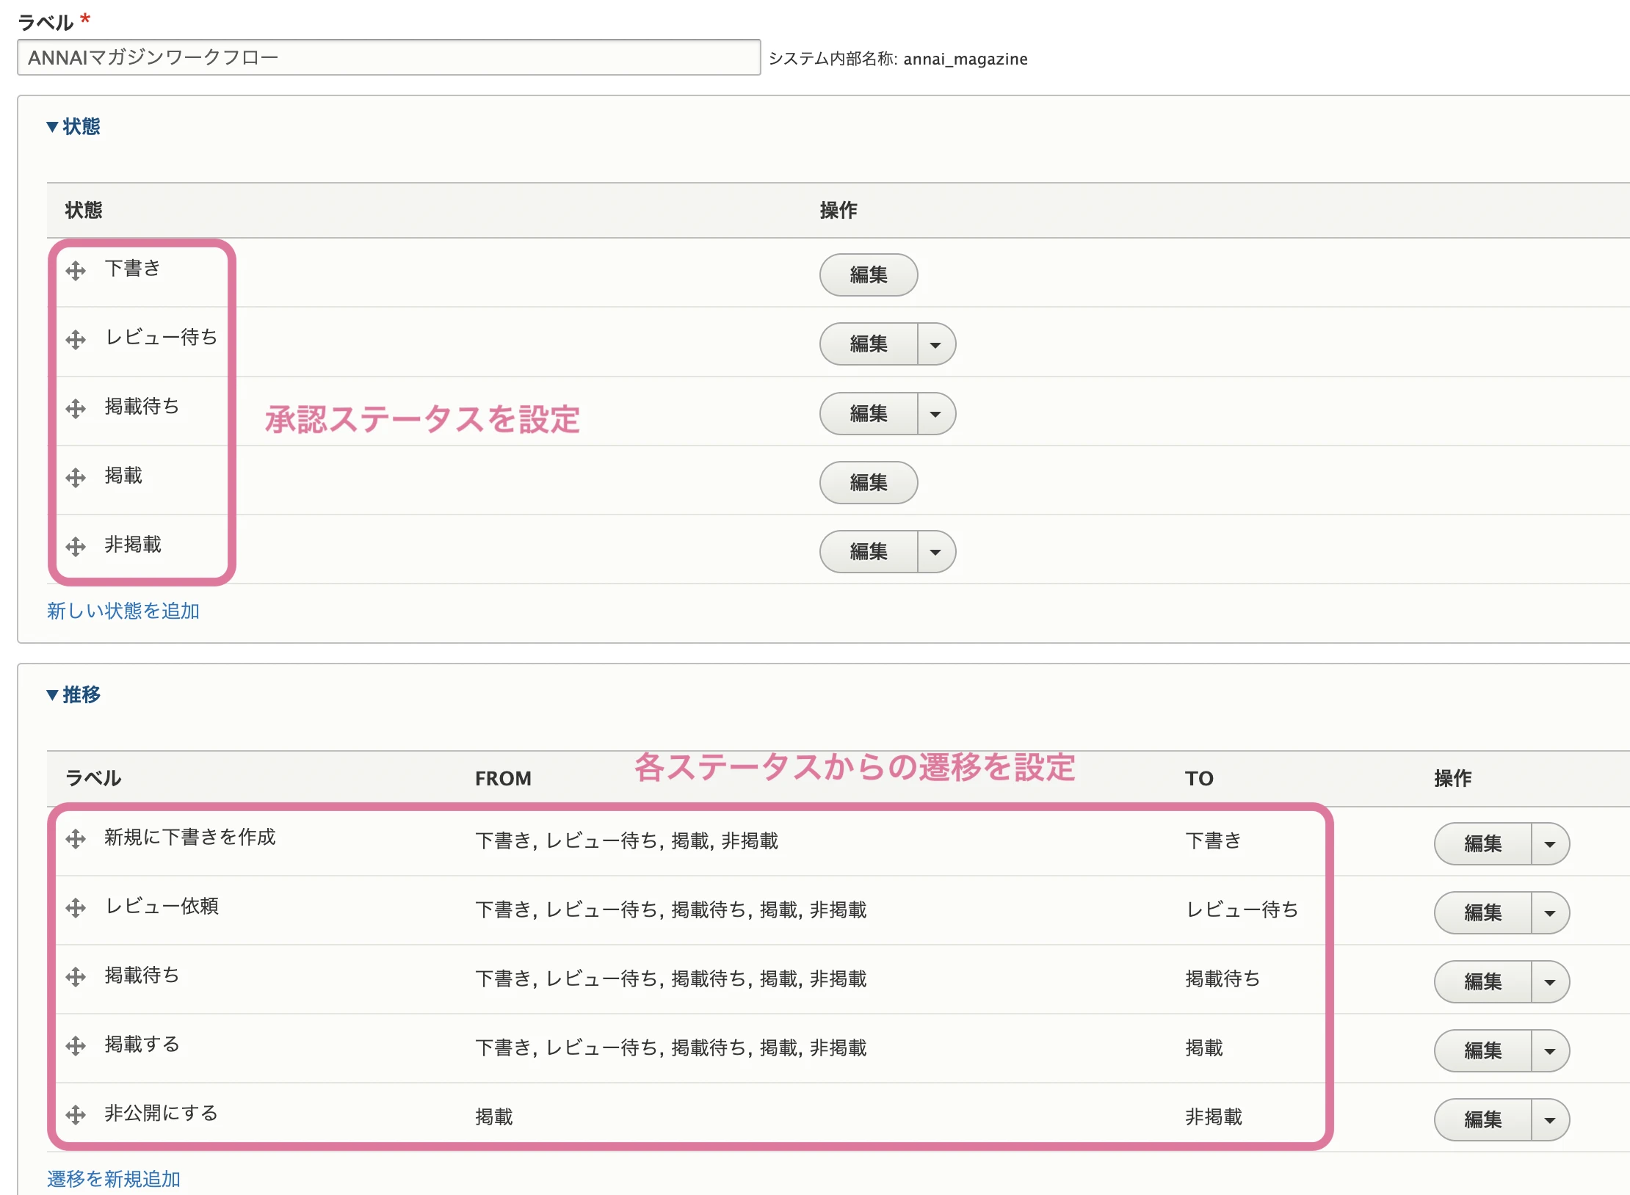The height and width of the screenshot is (1195, 1630).
Task: Collapse the 状態 section
Action: (x=73, y=126)
